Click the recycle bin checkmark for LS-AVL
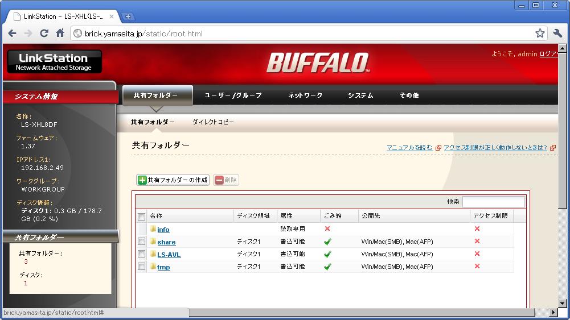The width and height of the screenshot is (570, 320). (327, 254)
